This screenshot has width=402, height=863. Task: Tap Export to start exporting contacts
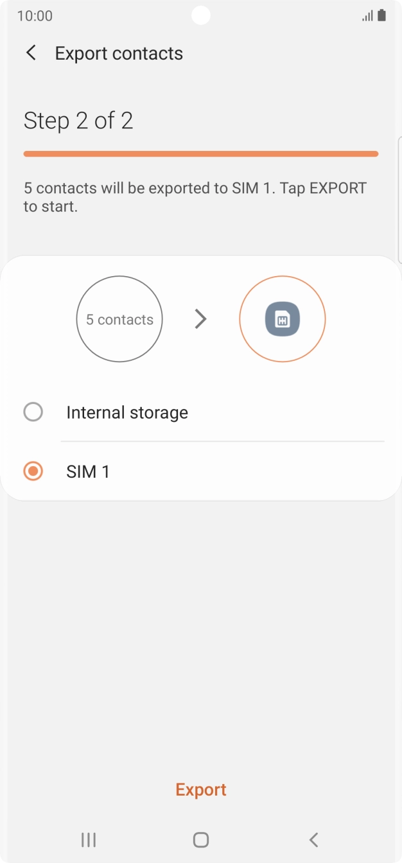[x=201, y=789]
